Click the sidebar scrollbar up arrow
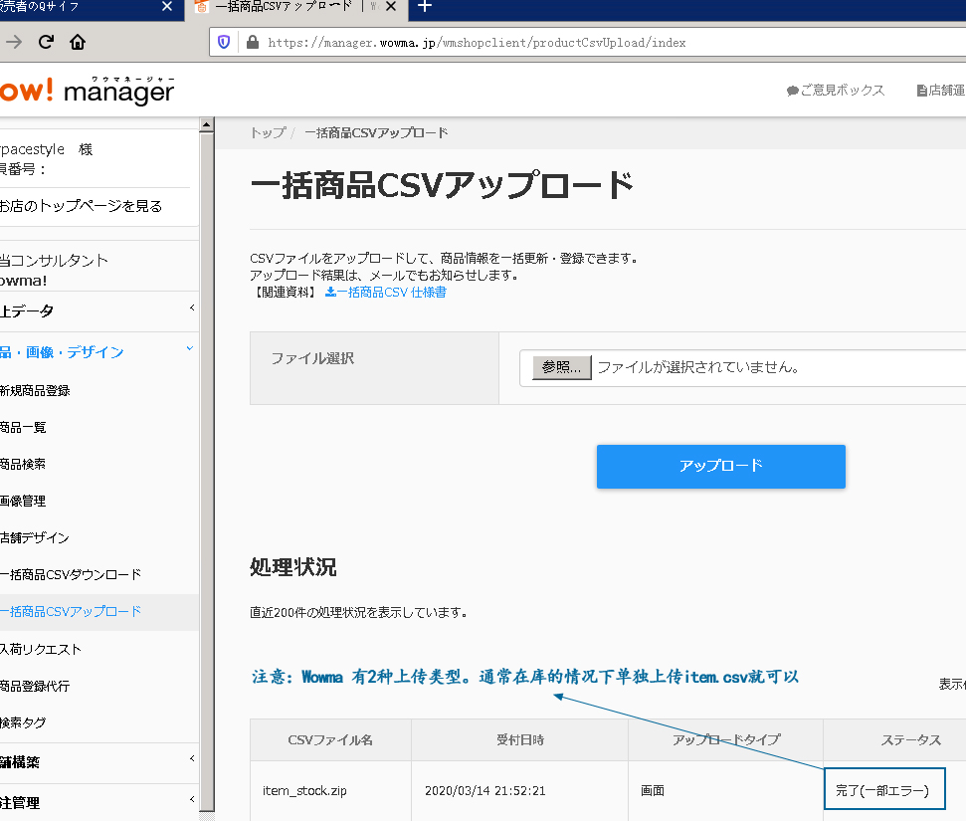The height and width of the screenshot is (821, 966). (x=207, y=125)
